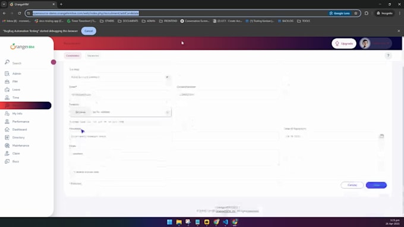Click the Google Lens button
This screenshot has height=227, width=404.
[x=340, y=13]
